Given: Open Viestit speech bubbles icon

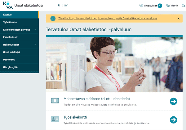Looking at the screenshot, I should (168, 6).
